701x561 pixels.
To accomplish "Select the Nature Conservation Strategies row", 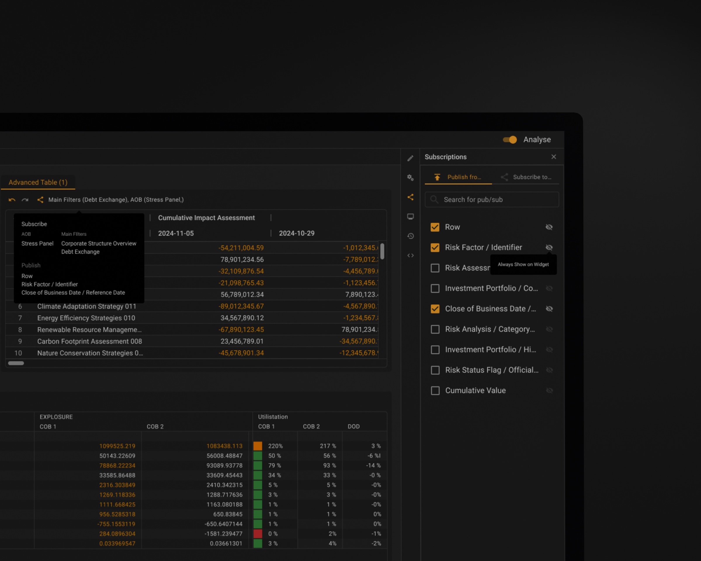I will point(192,353).
